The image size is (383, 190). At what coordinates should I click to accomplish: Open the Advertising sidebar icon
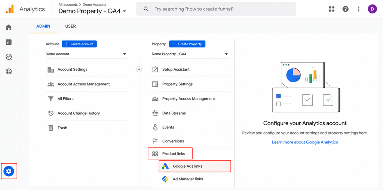tap(9, 72)
